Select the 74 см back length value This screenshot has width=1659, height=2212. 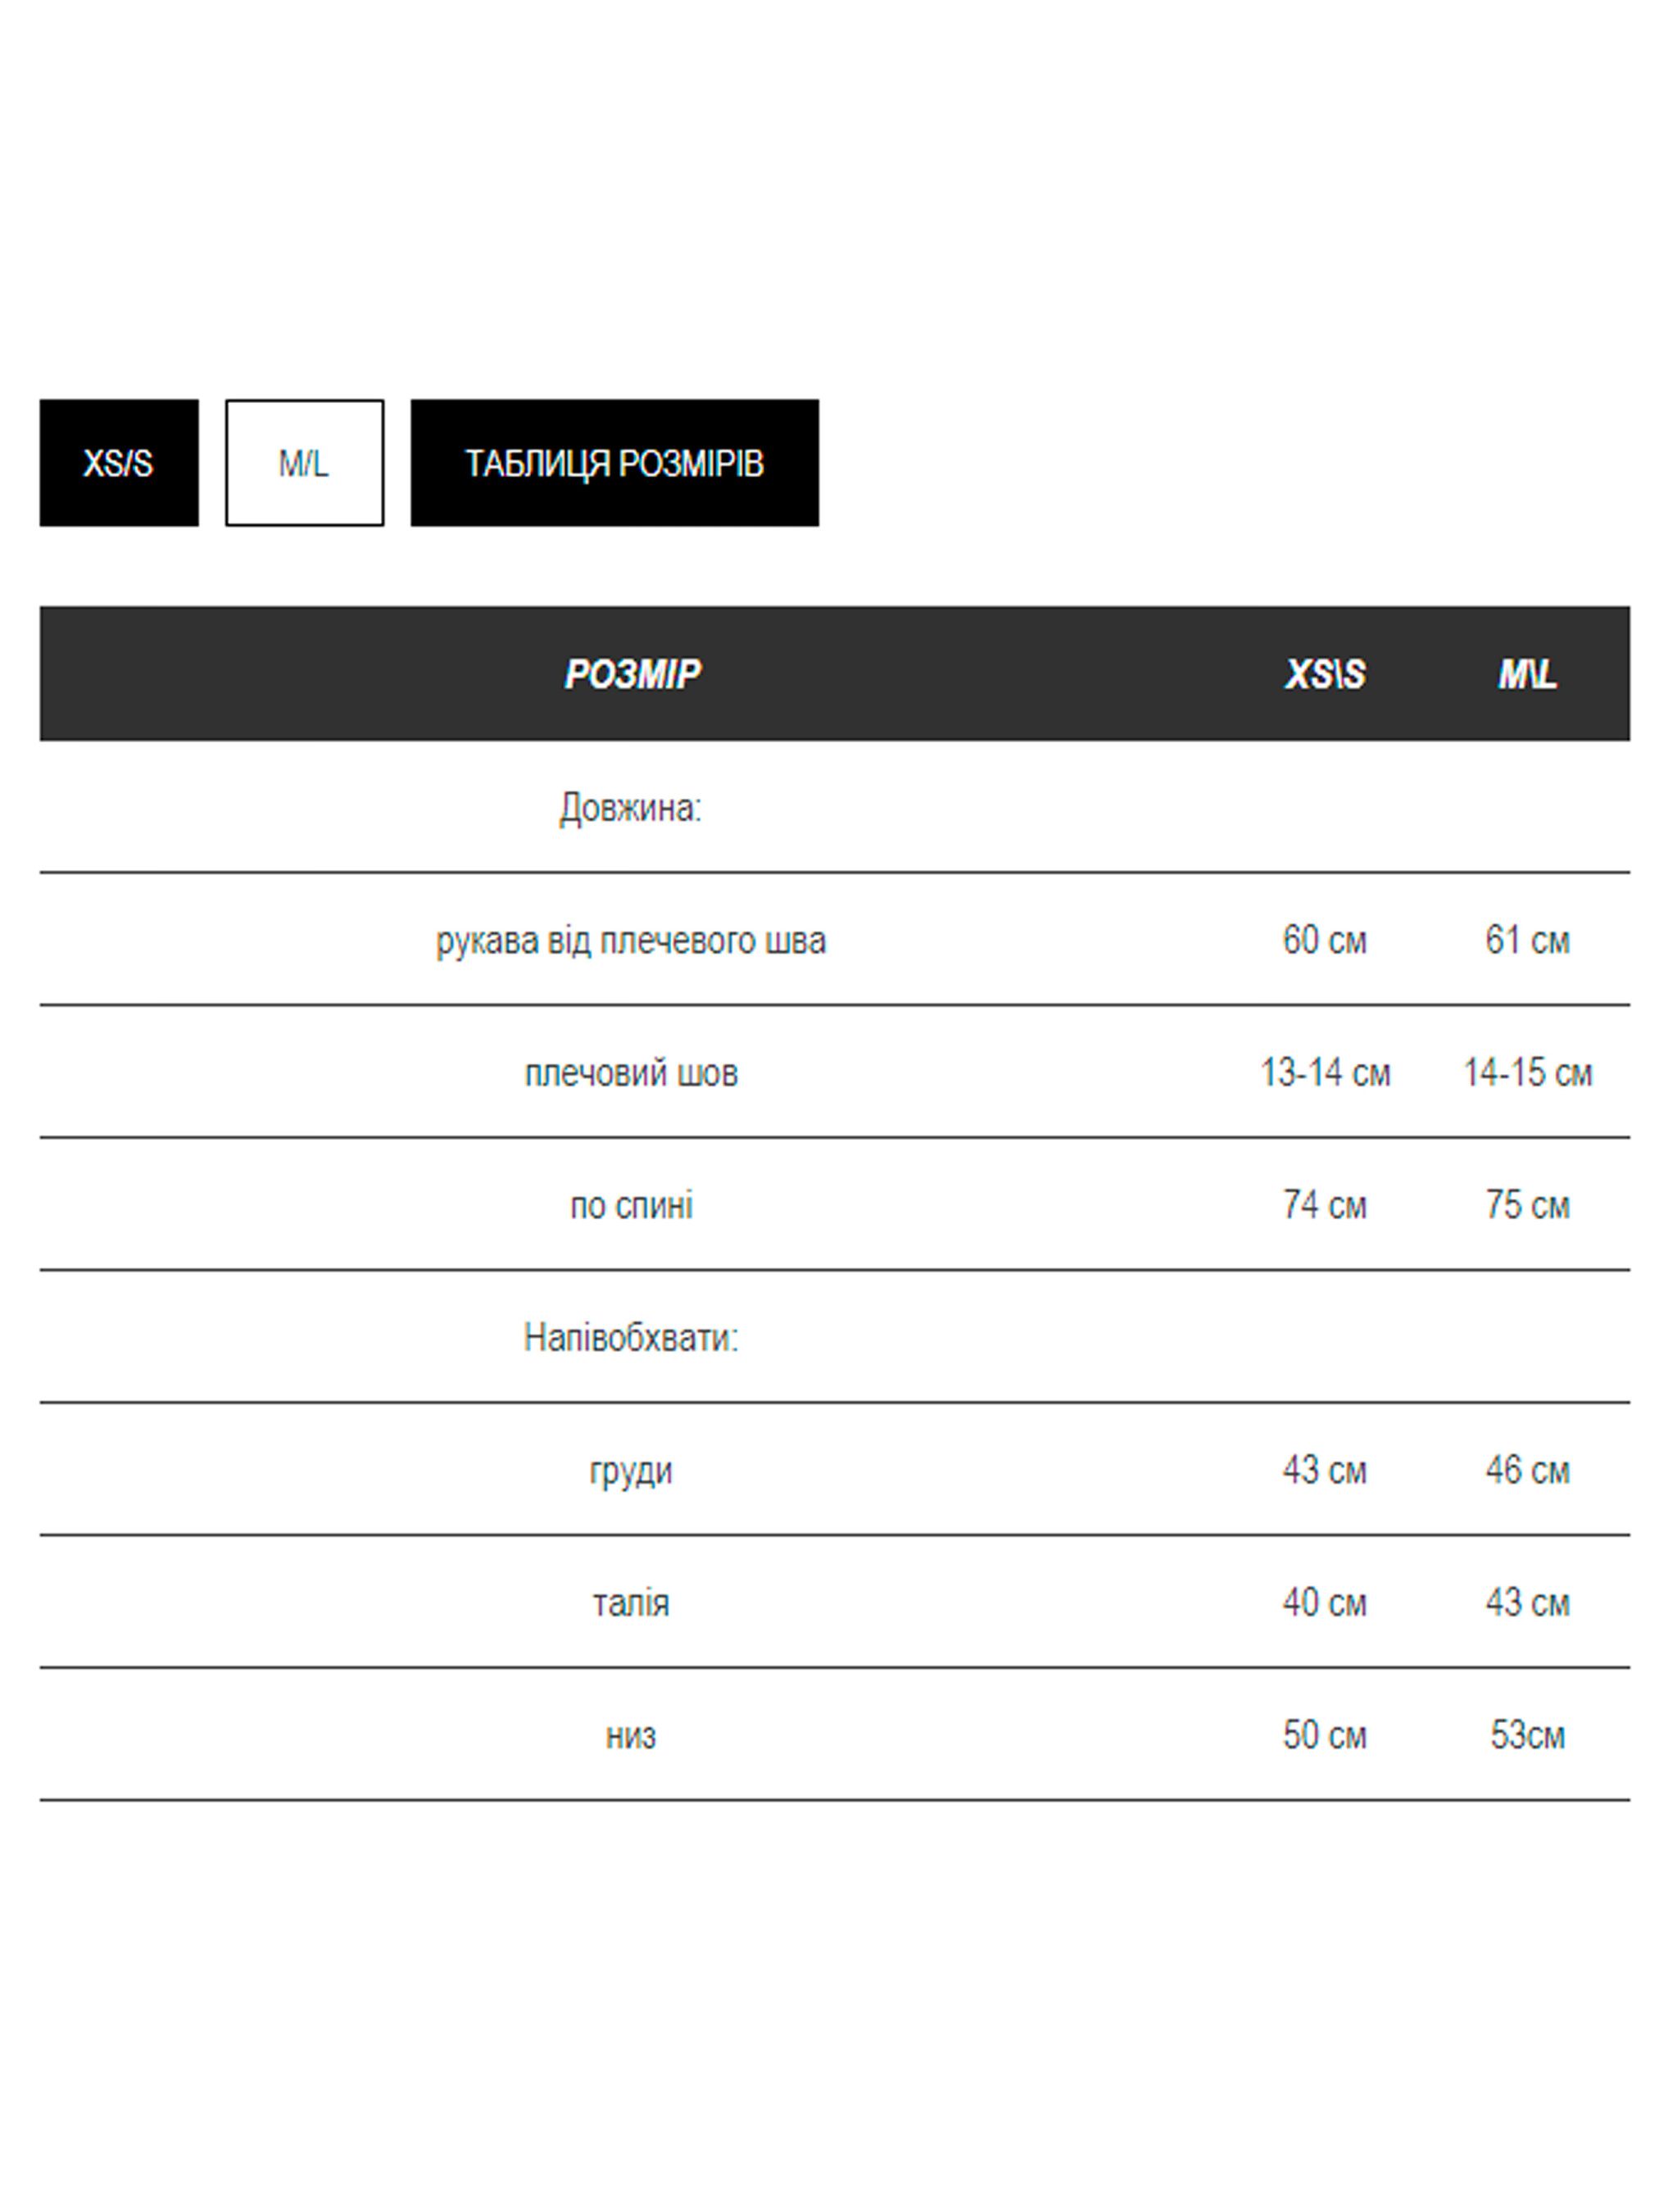coord(1324,1205)
